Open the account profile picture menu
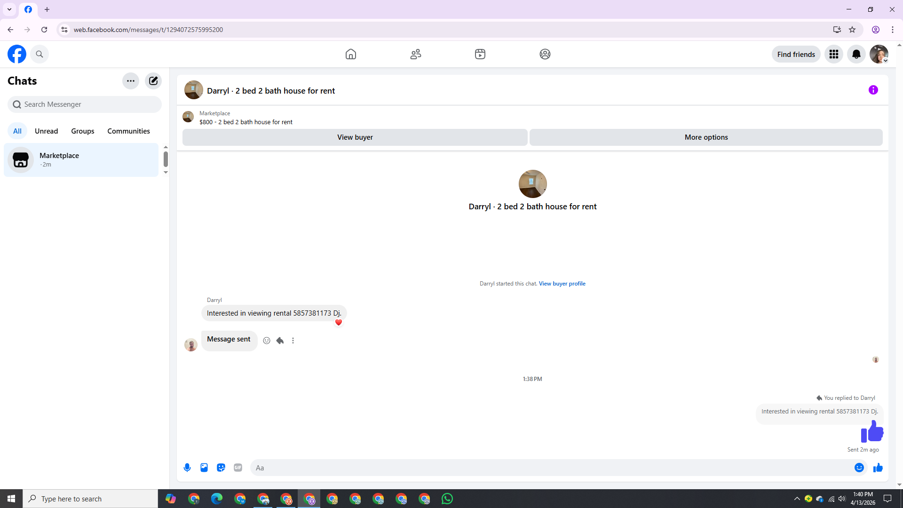The image size is (903, 508). (x=879, y=54)
